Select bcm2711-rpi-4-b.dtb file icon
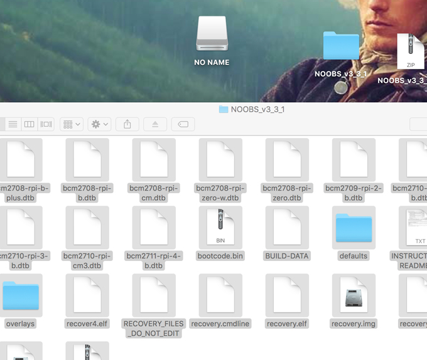427x360 pixels. pos(154,227)
